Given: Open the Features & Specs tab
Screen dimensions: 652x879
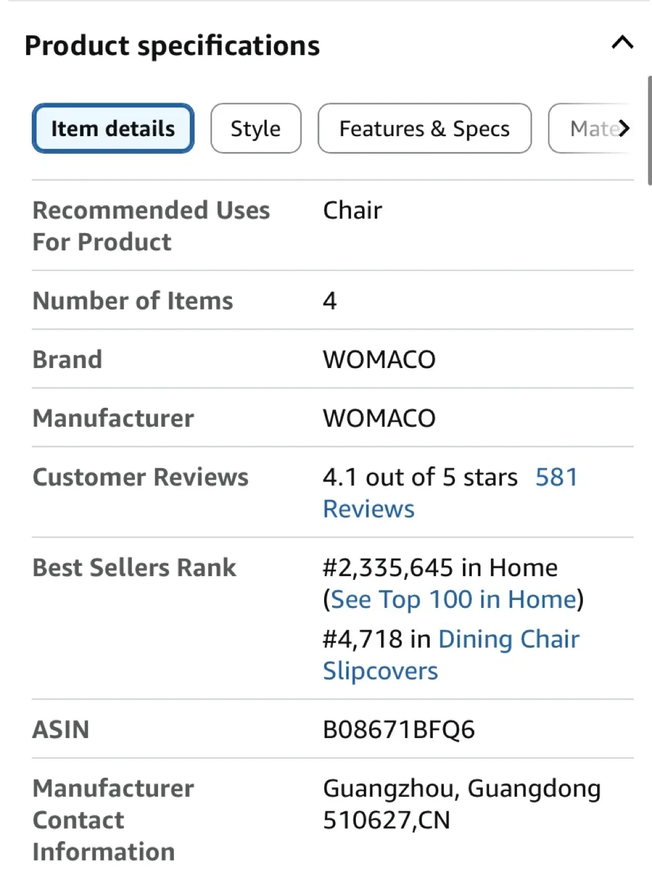Looking at the screenshot, I should coord(424,128).
